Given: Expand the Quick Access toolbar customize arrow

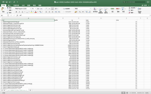Looking at the screenshot, I should point(17,2).
